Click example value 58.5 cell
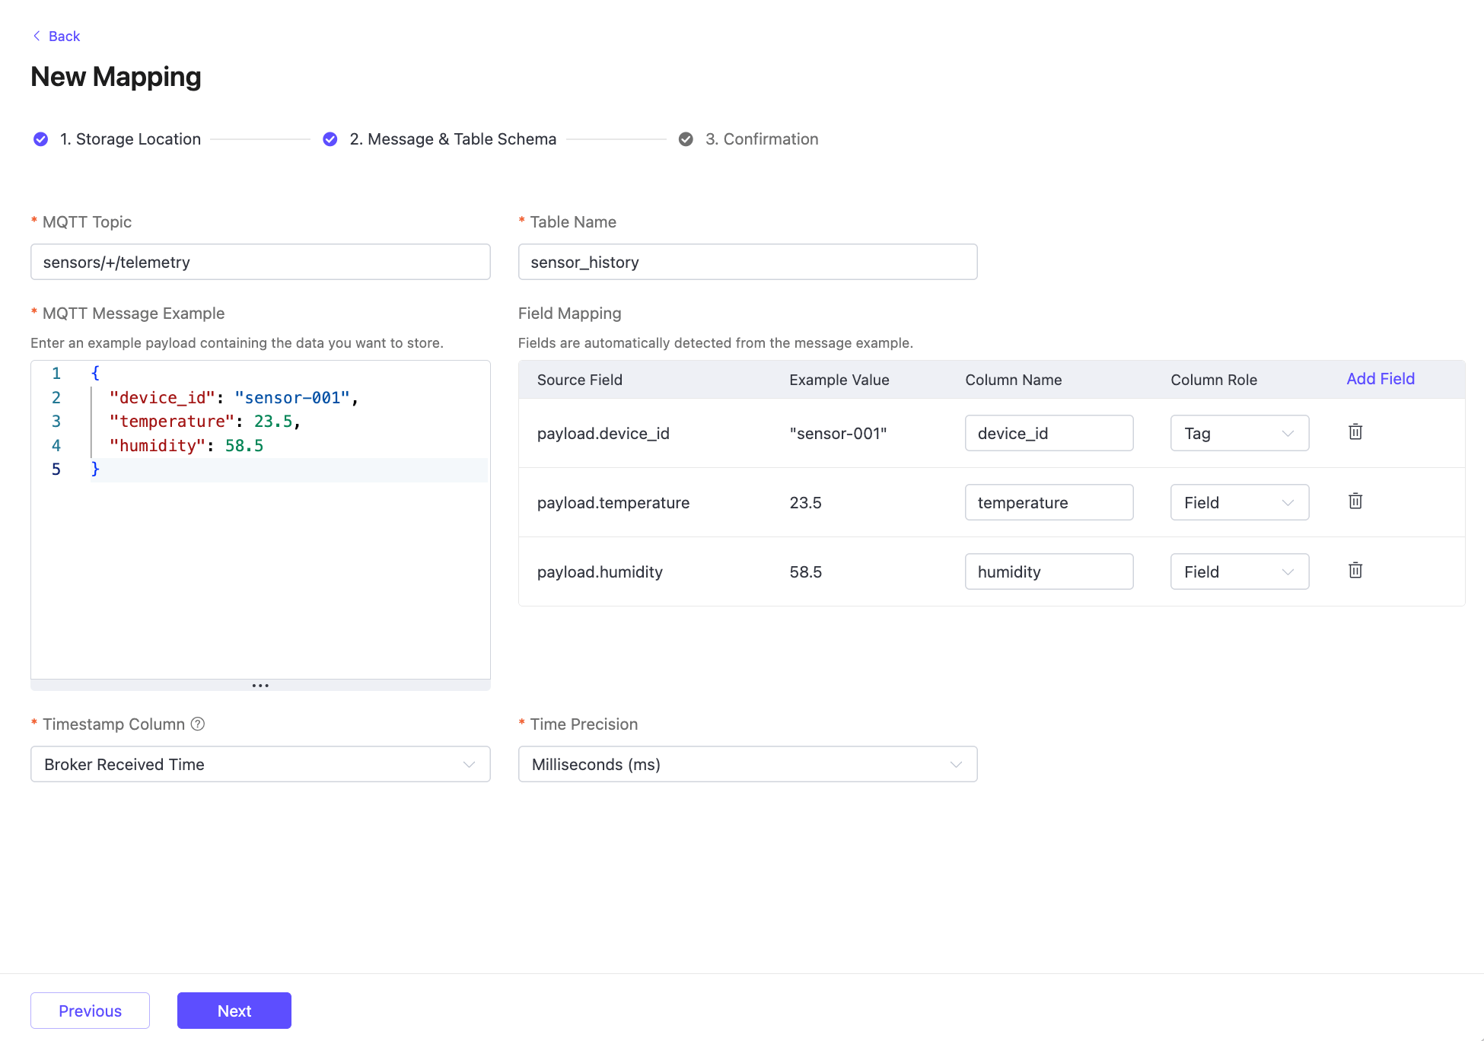The width and height of the screenshot is (1484, 1041). point(805,571)
